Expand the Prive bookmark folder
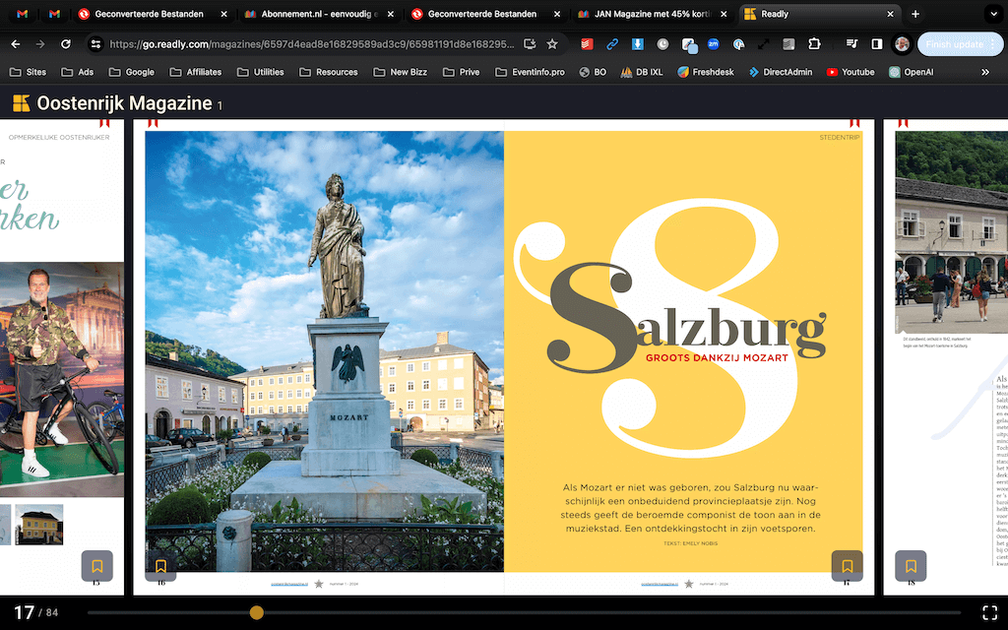This screenshot has width=1008, height=630. (461, 72)
